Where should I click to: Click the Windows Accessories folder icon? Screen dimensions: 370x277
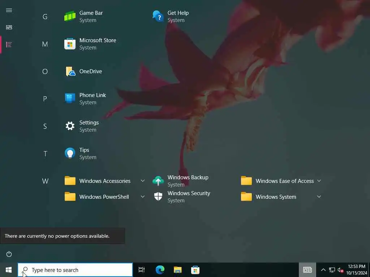point(70,181)
